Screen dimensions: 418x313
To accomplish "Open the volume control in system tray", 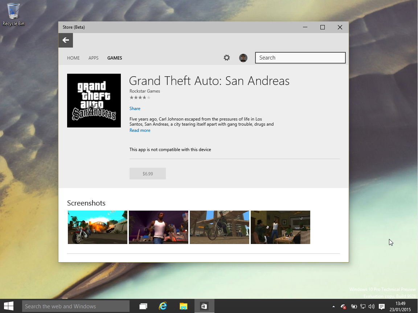I will pos(372,306).
